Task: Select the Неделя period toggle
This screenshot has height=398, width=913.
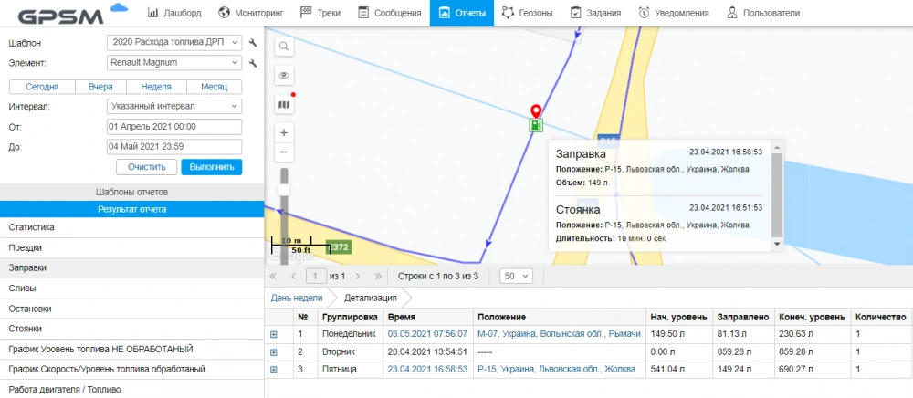Action: tap(156, 87)
